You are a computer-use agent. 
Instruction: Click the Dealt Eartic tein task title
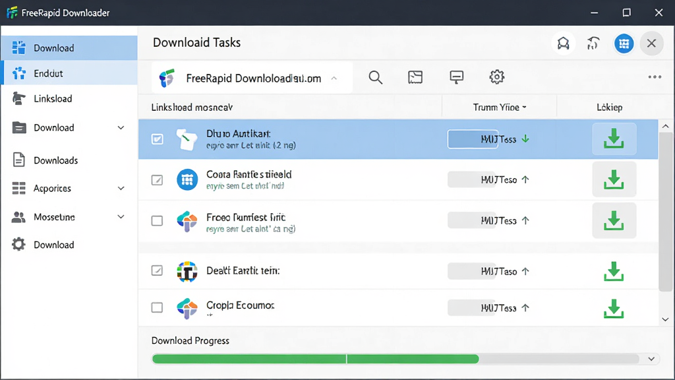click(243, 270)
